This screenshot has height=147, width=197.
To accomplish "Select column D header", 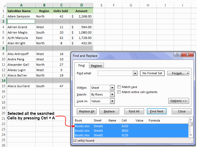I will point(81,5).
